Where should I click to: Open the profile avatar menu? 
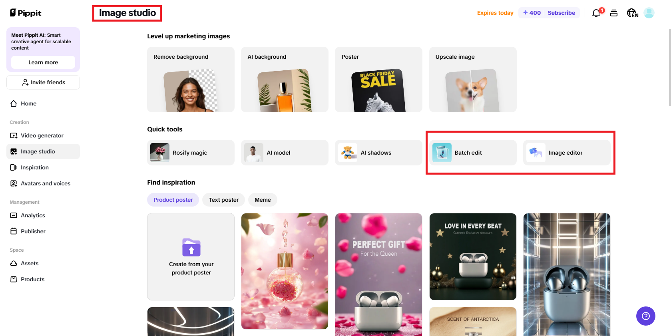(649, 13)
